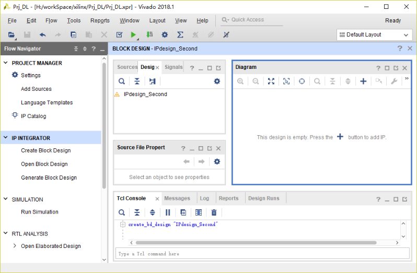This screenshot has width=417, height=273.
Task: Zoom out on the Diagram
Action: click(256, 81)
